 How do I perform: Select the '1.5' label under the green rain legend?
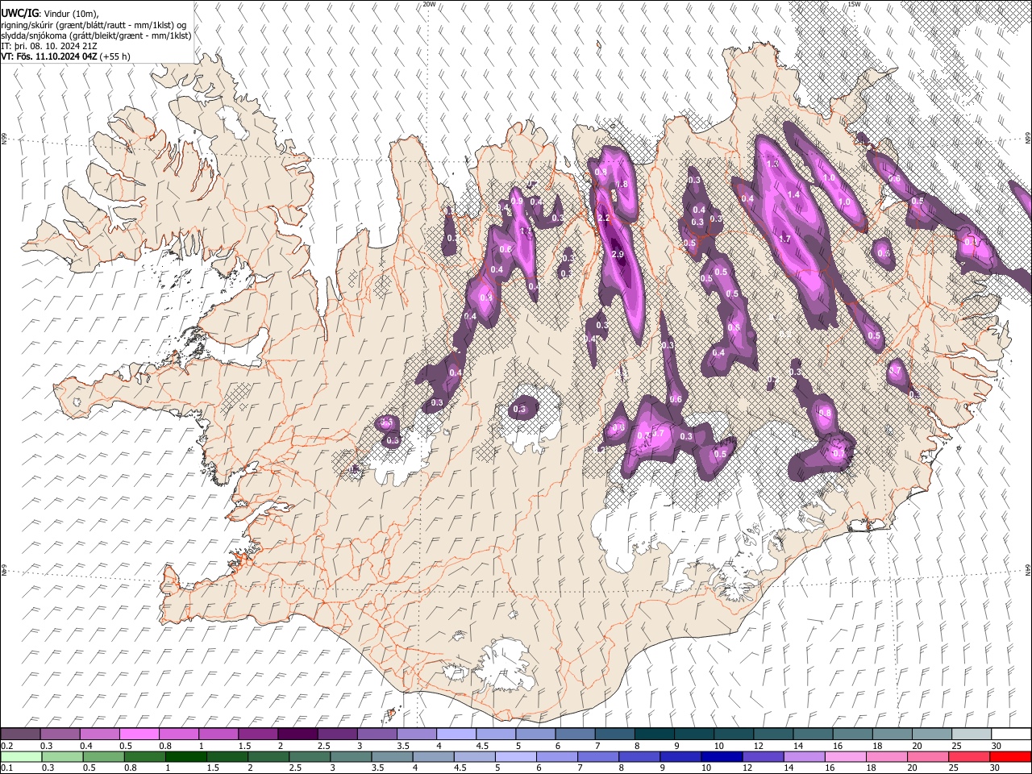tap(213, 768)
